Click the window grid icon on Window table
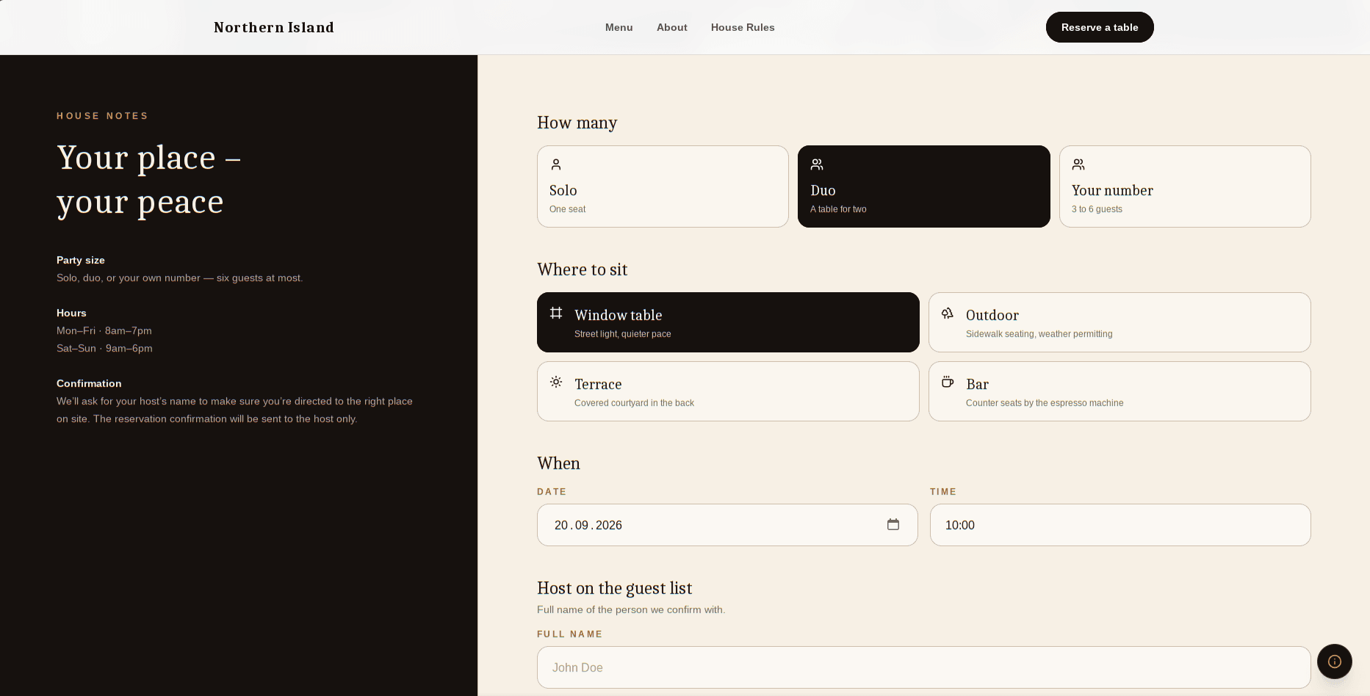The width and height of the screenshot is (1370, 696). 556,313
